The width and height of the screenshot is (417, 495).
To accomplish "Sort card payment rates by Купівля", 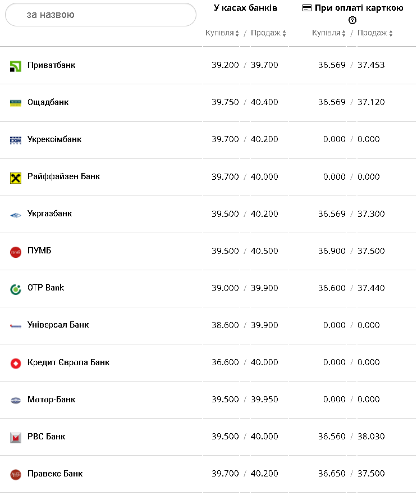I will (x=329, y=33).
